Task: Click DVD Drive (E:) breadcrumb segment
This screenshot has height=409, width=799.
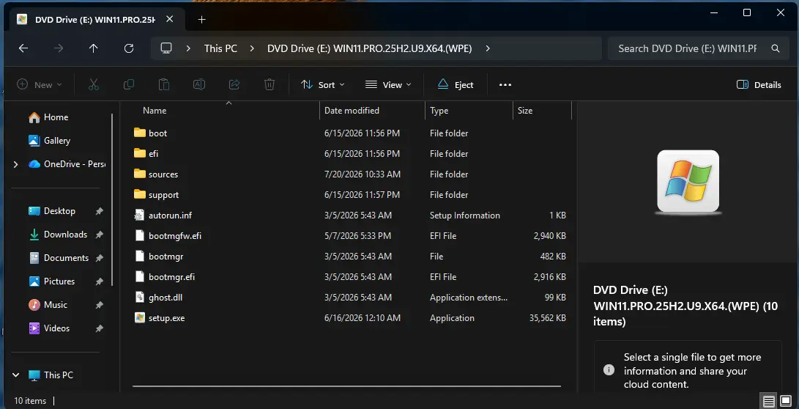Action: click(369, 48)
